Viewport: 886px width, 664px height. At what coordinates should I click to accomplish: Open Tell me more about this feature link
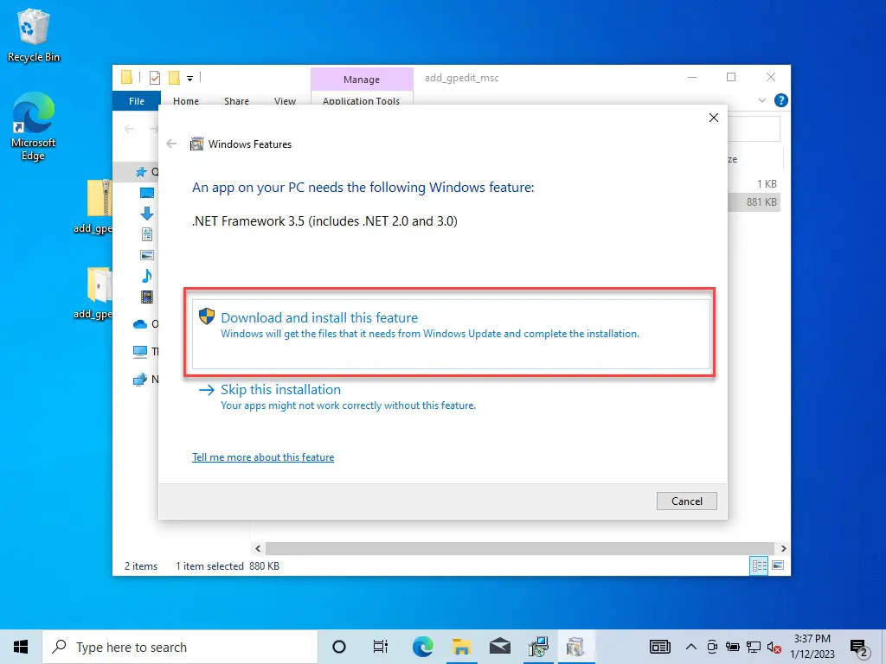tap(263, 457)
